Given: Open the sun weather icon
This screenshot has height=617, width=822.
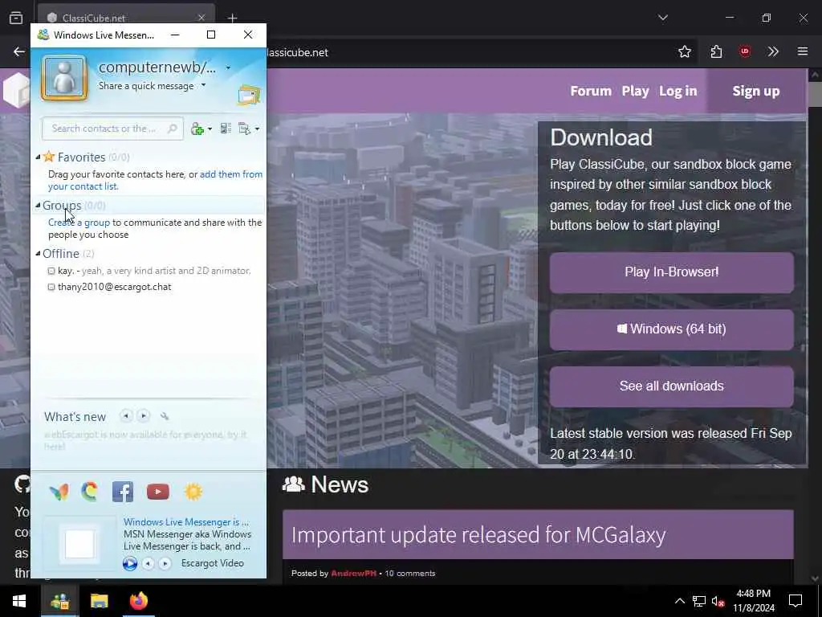Looking at the screenshot, I should [193, 492].
